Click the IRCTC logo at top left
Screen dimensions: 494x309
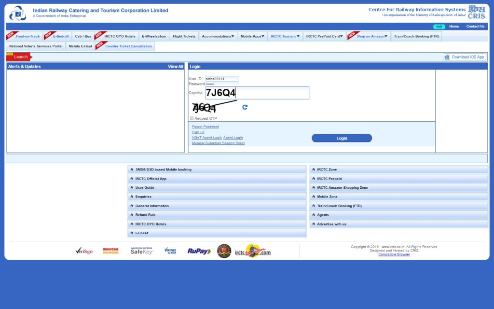pyautogui.click(x=18, y=13)
